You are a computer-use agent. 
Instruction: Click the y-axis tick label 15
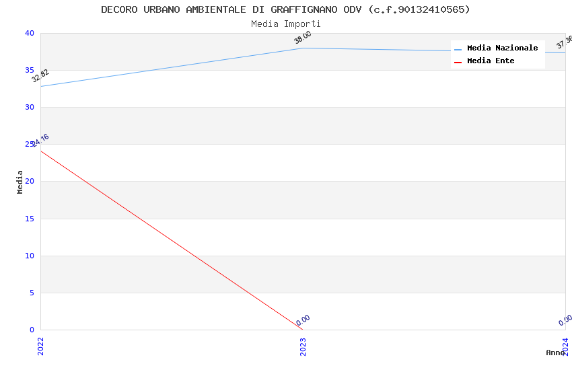[30, 219]
